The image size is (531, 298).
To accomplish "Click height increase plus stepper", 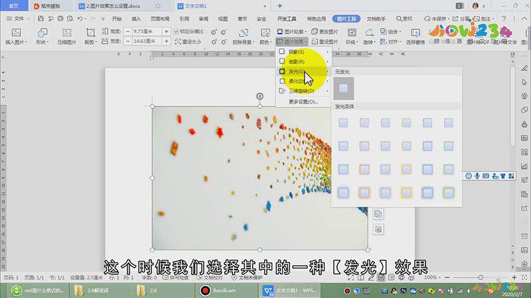I will [x=167, y=31].
